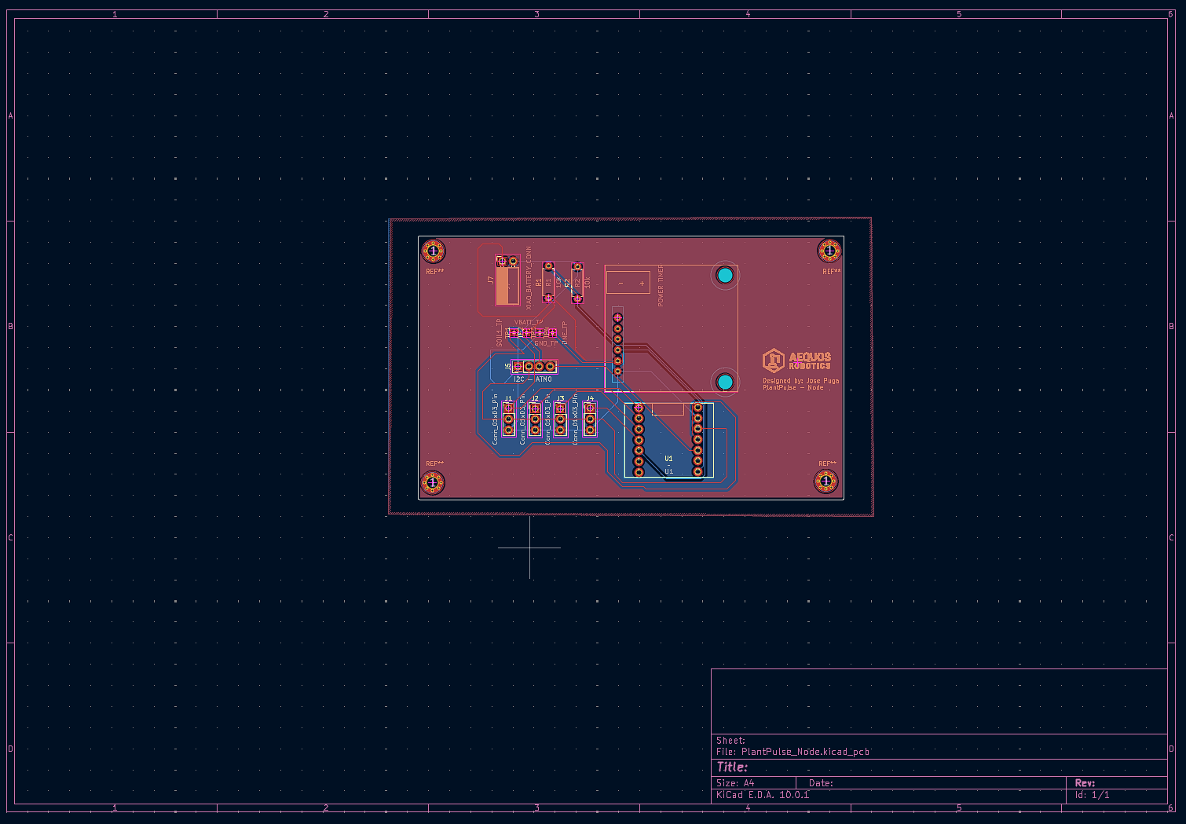1186x824 pixels.
Task: Select the J4 three-pin connector
Action: (590, 419)
